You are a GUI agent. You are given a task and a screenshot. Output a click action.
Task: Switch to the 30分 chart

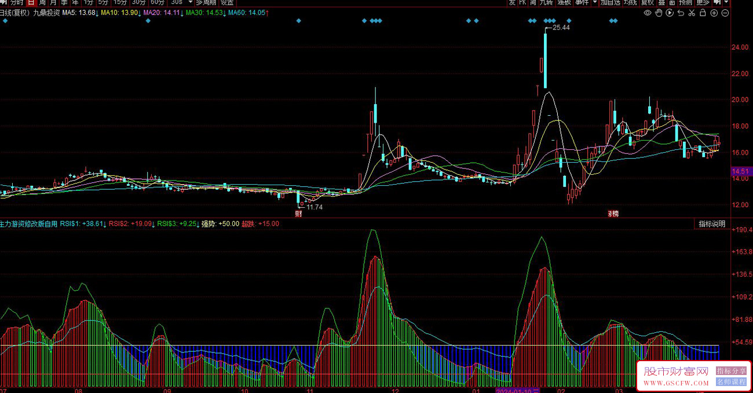point(139,2)
